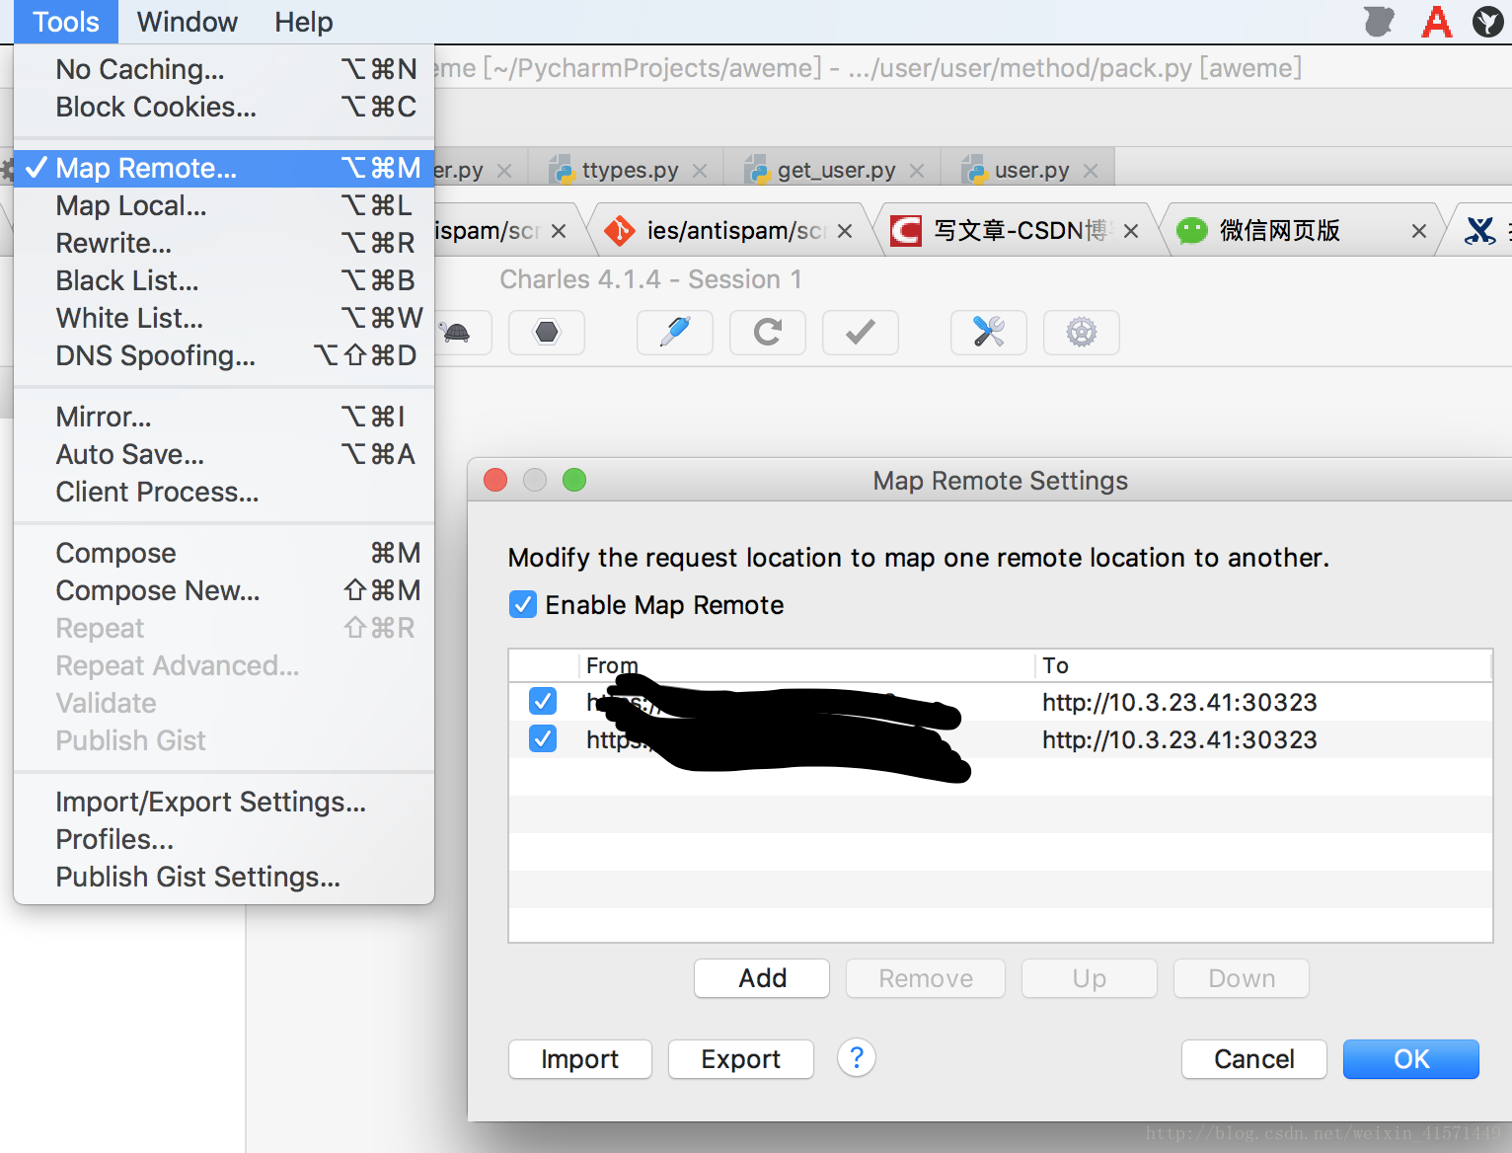Select Map Remote... menu item
Image resolution: width=1512 pixels, height=1153 pixels.
click(x=224, y=168)
